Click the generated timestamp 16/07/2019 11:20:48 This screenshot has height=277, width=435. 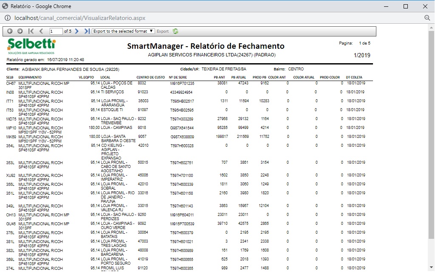click(65, 59)
